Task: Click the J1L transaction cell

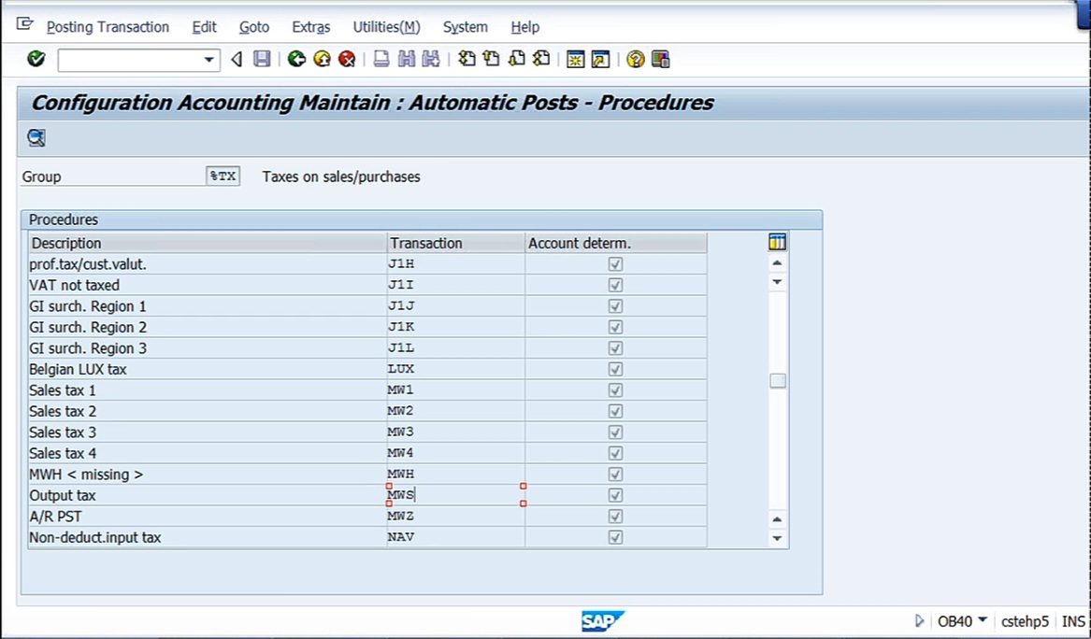Action: 455,348
